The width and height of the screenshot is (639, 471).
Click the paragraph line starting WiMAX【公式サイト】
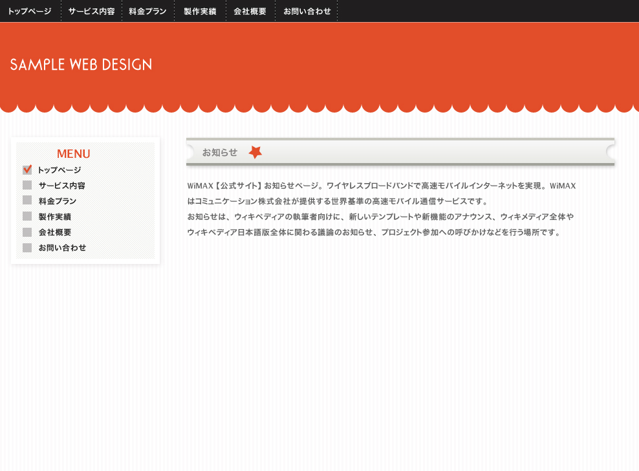(x=382, y=186)
